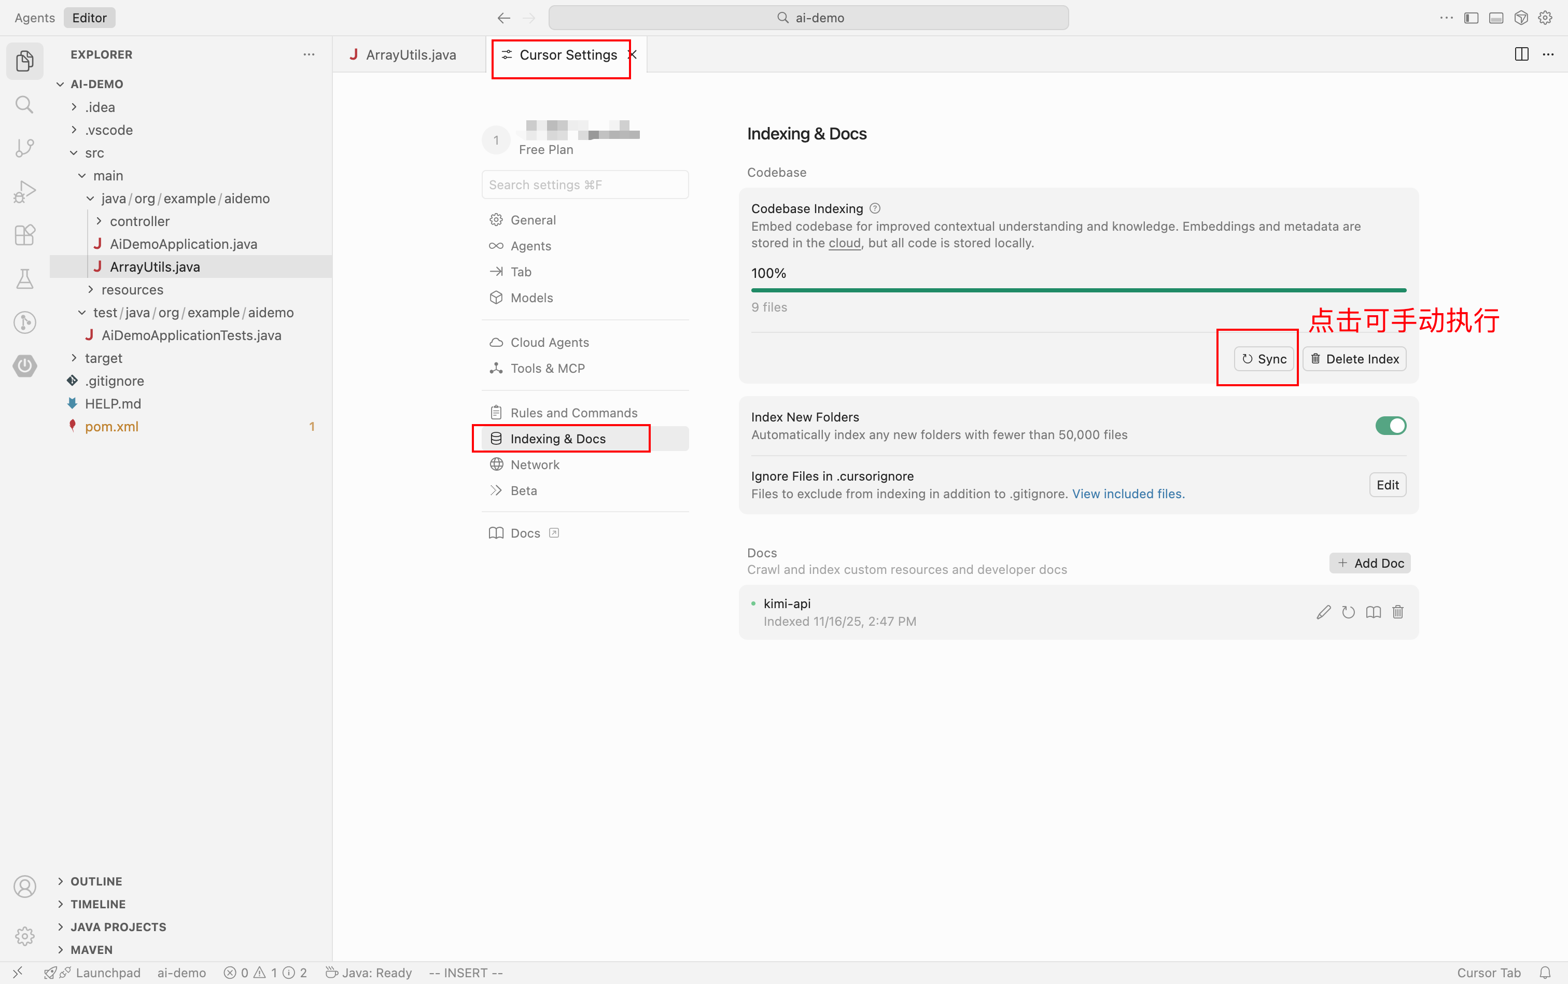Image resolution: width=1568 pixels, height=984 pixels.
Task: Open Run and Debug view
Action: [25, 191]
